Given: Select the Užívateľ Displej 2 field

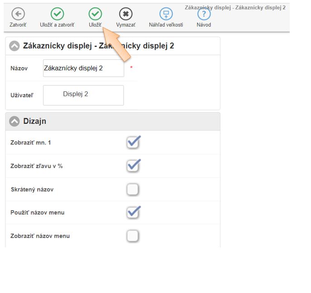Looking at the screenshot, I should 83,95.
